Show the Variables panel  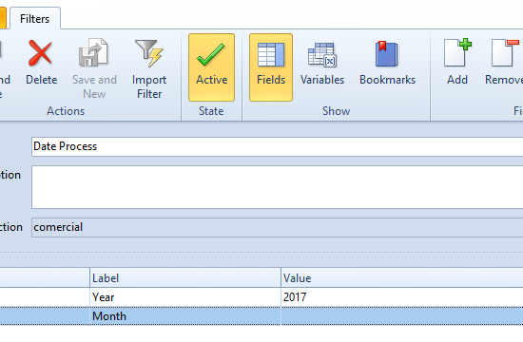(322, 64)
